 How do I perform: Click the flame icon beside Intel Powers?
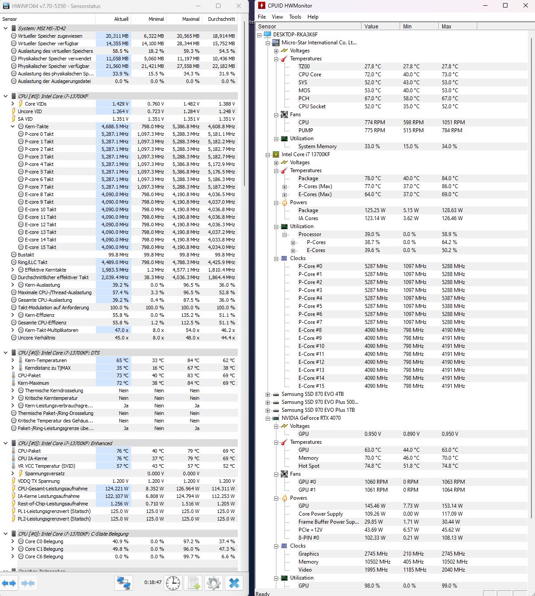point(284,202)
